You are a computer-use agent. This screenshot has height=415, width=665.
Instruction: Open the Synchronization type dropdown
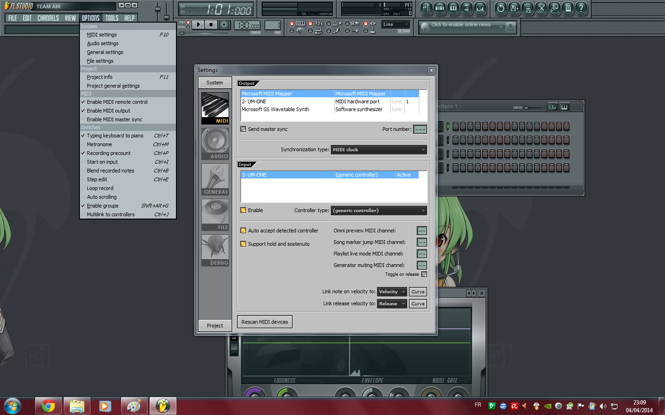click(x=379, y=150)
